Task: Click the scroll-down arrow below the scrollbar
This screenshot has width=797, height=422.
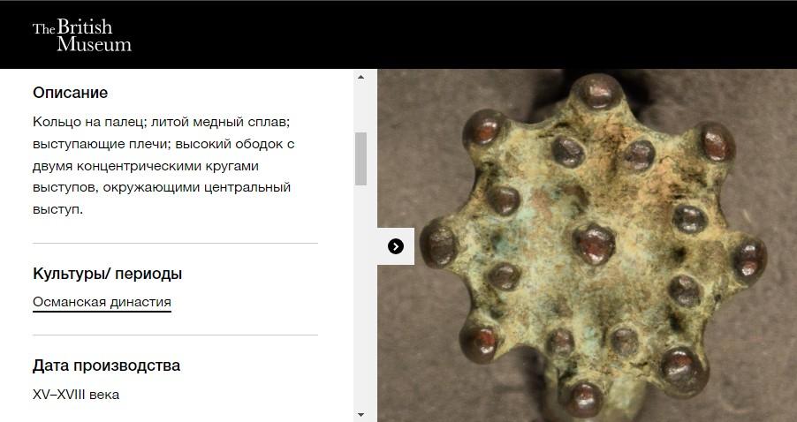Action: [361, 415]
